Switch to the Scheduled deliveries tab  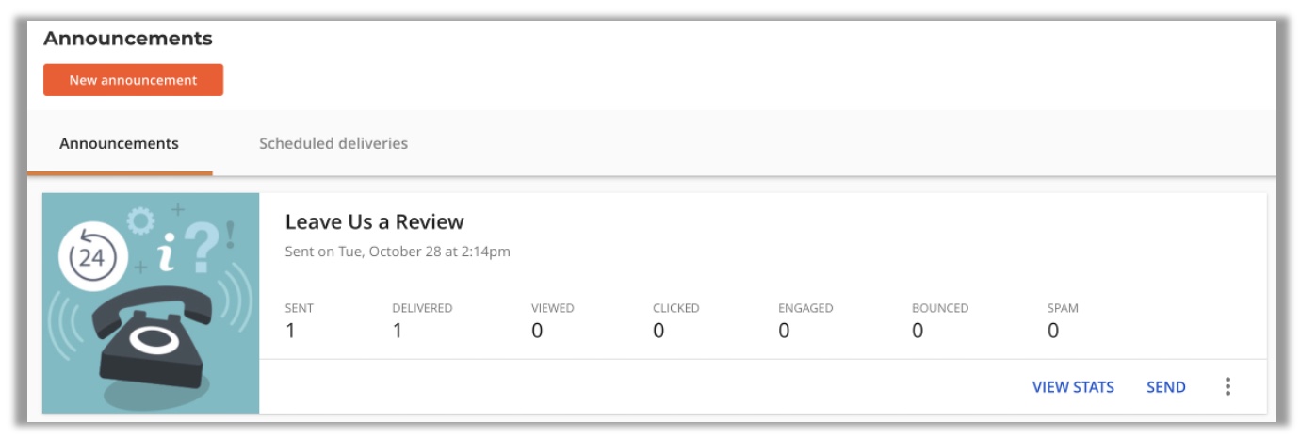[x=333, y=143]
